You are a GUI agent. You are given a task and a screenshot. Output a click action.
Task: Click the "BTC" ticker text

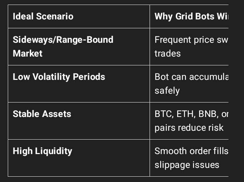(163, 114)
